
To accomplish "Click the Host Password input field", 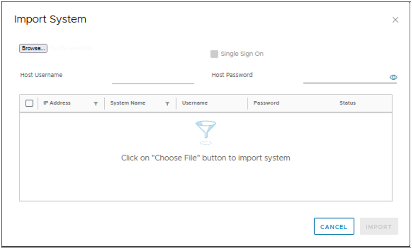I will pos(346,78).
